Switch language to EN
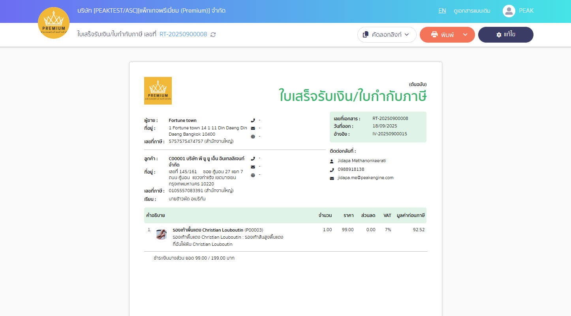 coord(442,11)
